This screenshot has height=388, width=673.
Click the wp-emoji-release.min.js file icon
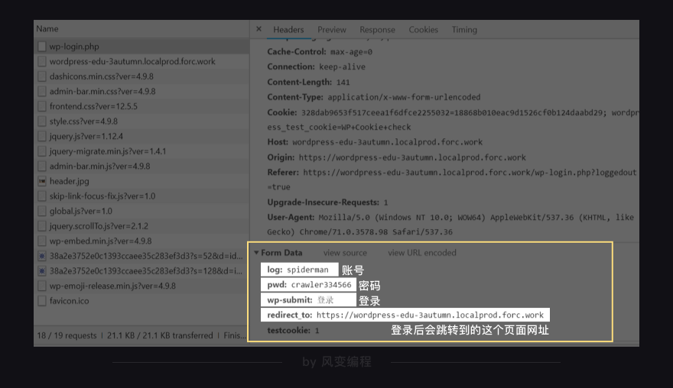(41, 286)
